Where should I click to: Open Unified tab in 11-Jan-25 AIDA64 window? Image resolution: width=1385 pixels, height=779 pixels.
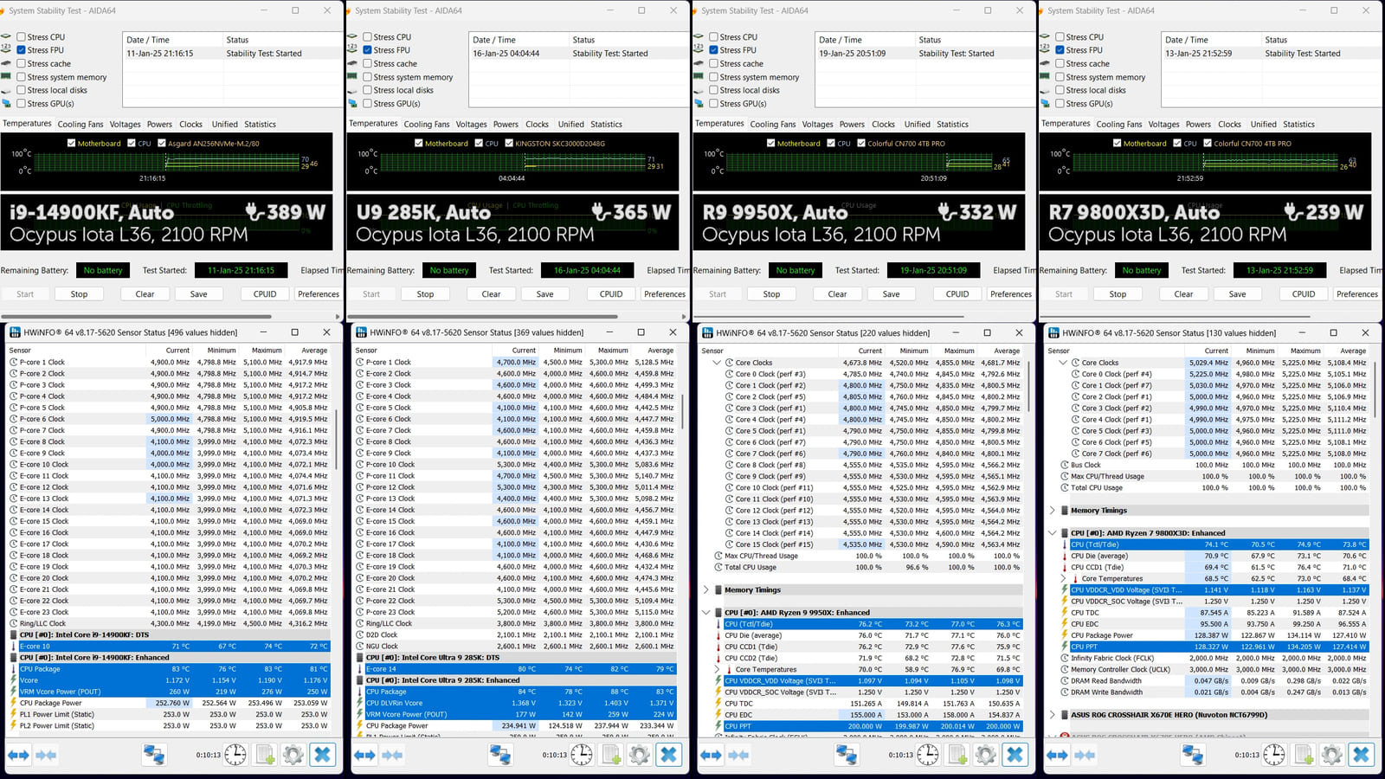[x=224, y=125]
